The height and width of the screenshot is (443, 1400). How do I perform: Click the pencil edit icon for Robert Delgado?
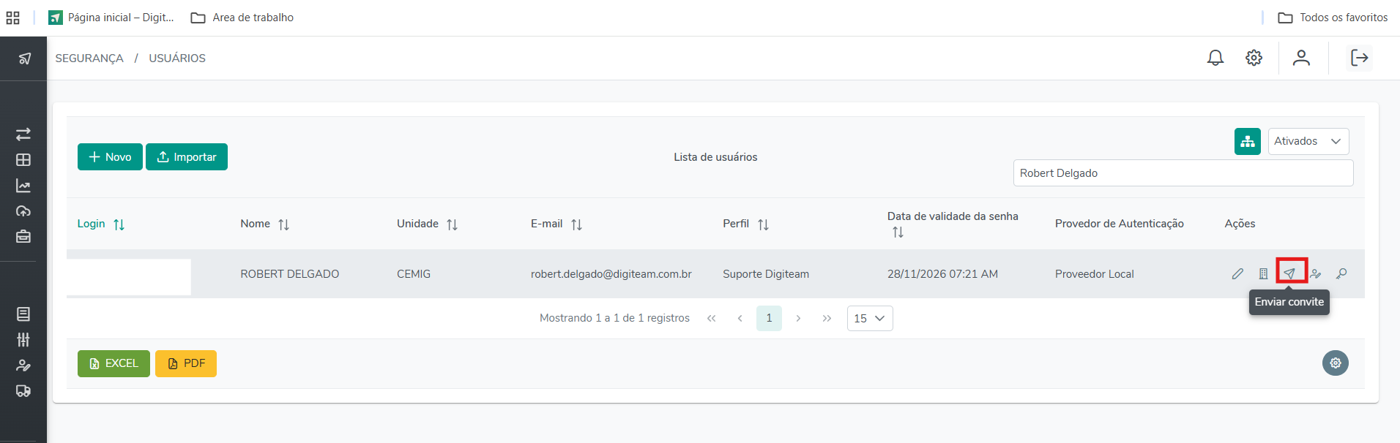click(1237, 273)
